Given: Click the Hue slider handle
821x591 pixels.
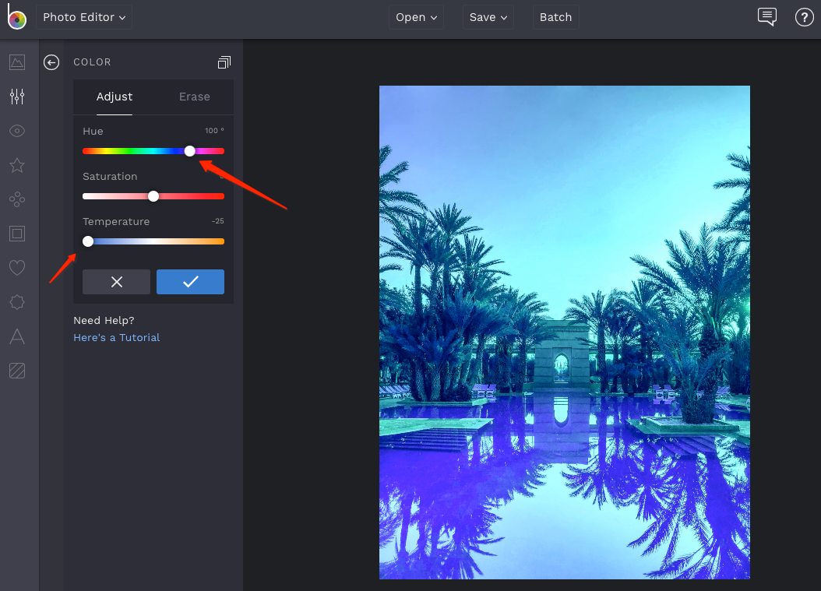Looking at the screenshot, I should pos(189,151).
